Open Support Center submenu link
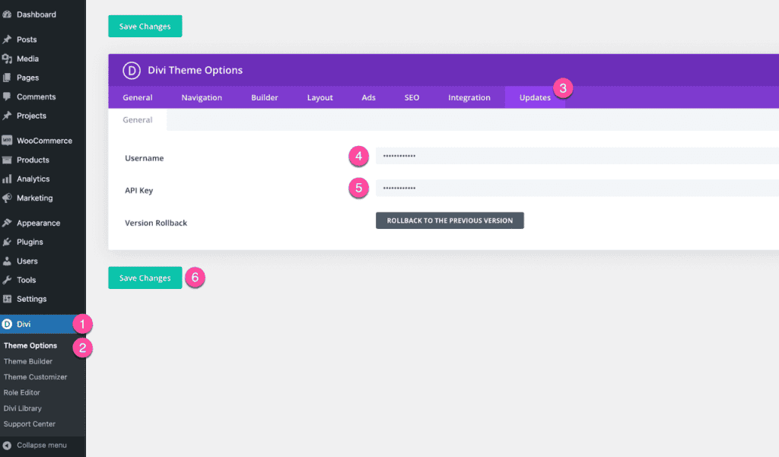The height and width of the screenshot is (457, 779). coord(30,424)
